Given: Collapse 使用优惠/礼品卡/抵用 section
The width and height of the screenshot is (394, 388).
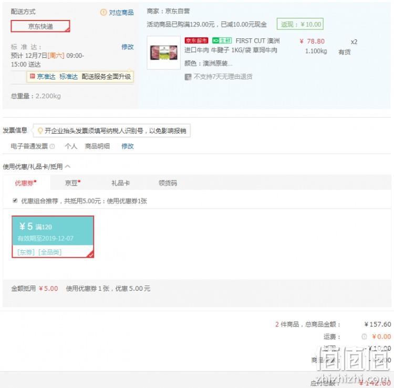Looking at the screenshot, I should click(x=68, y=166).
